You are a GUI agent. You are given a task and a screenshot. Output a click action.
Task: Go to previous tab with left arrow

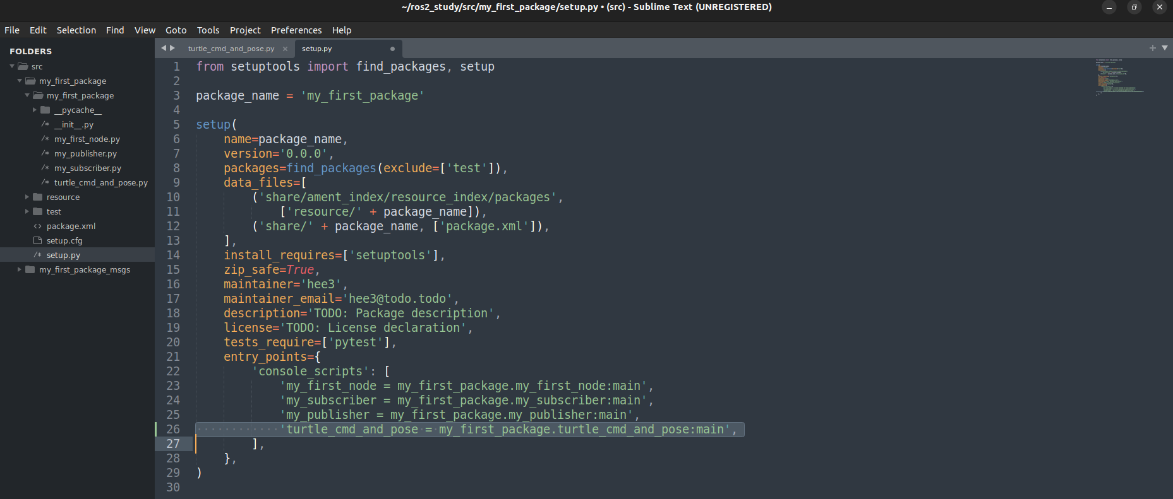point(164,48)
